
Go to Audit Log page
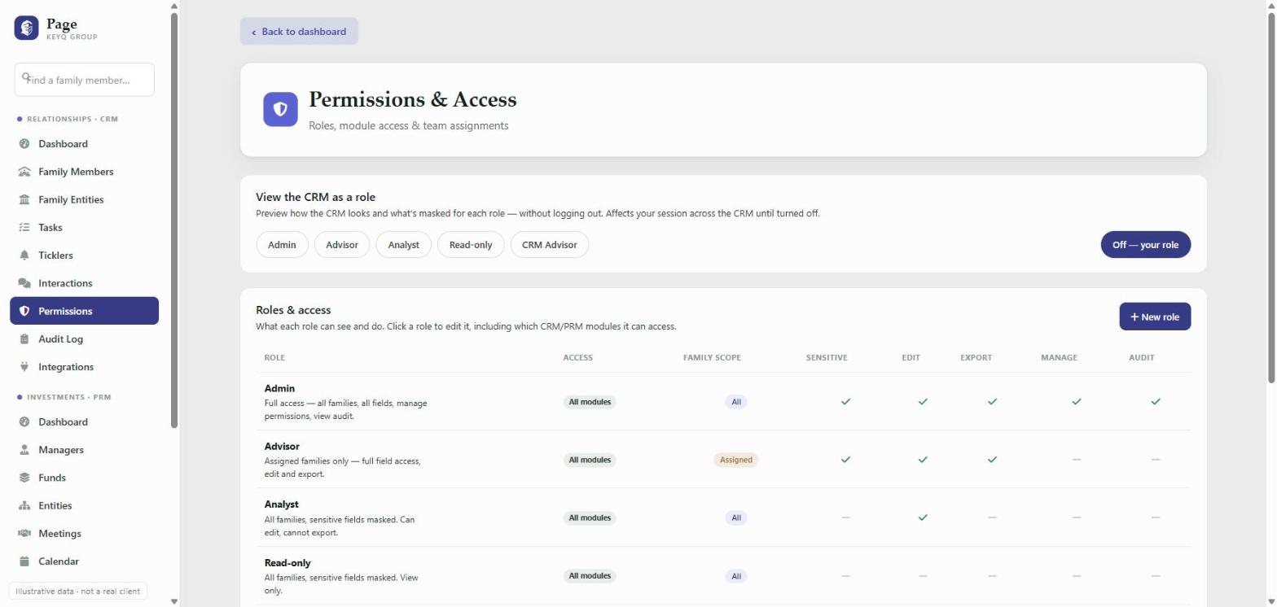pyautogui.click(x=85, y=339)
